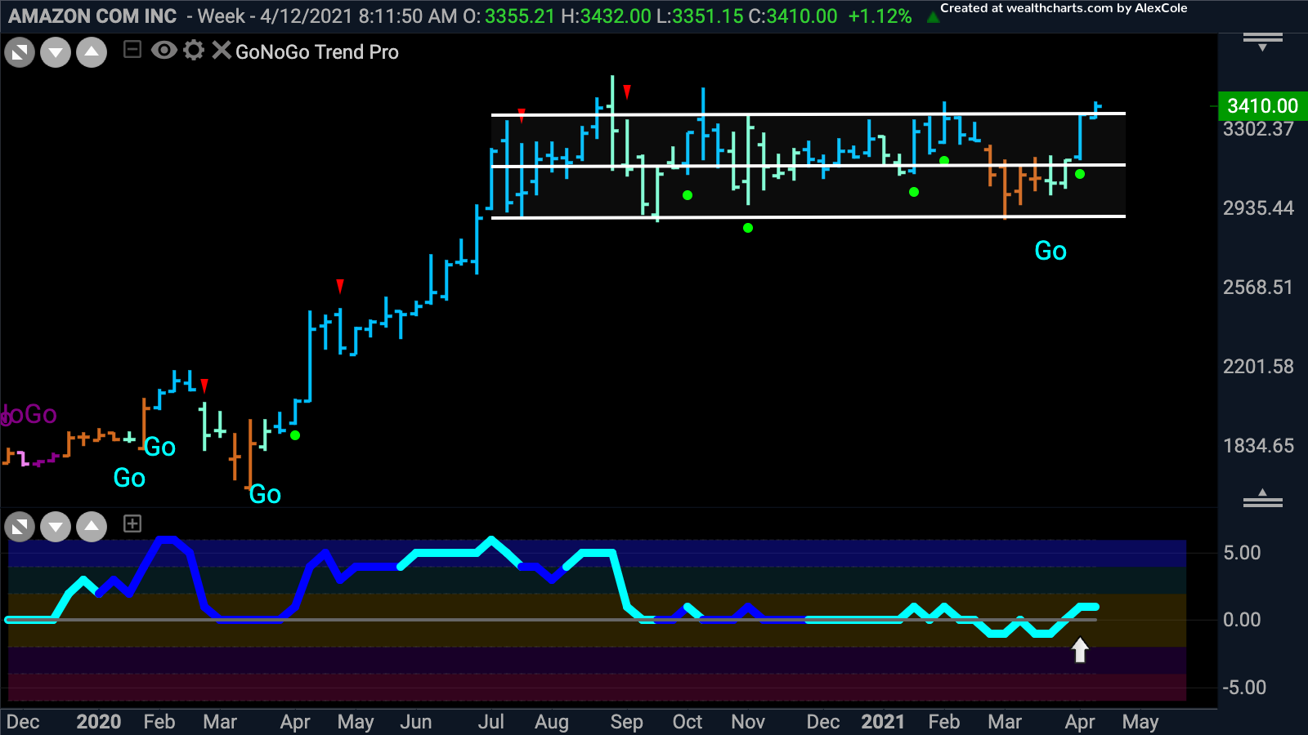The image size is (1308, 735).
Task: Click the May label at right end of time axis
Action: pos(1140,722)
